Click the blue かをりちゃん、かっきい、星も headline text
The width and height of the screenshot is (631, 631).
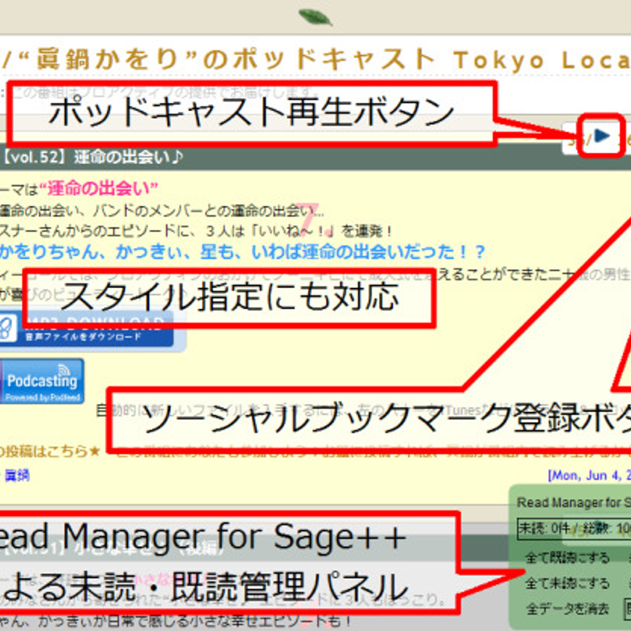(x=242, y=252)
